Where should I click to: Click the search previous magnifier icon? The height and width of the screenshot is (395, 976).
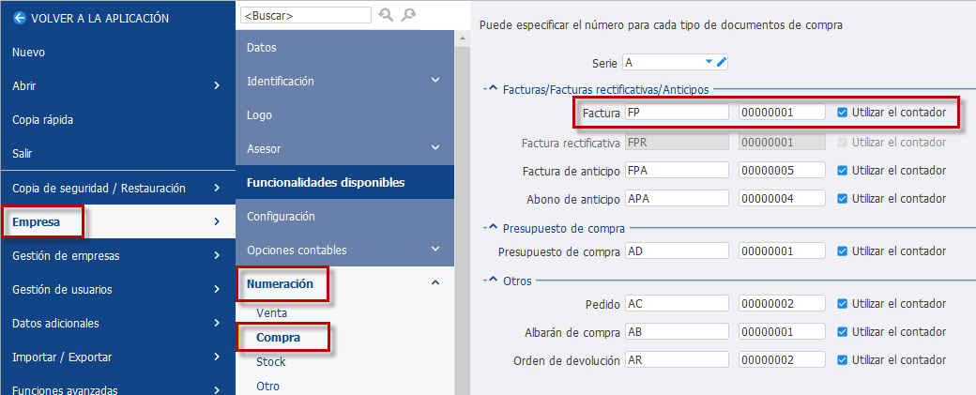coord(386,15)
